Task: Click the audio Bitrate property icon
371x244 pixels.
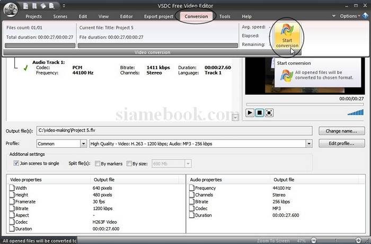Action: [192, 202]
